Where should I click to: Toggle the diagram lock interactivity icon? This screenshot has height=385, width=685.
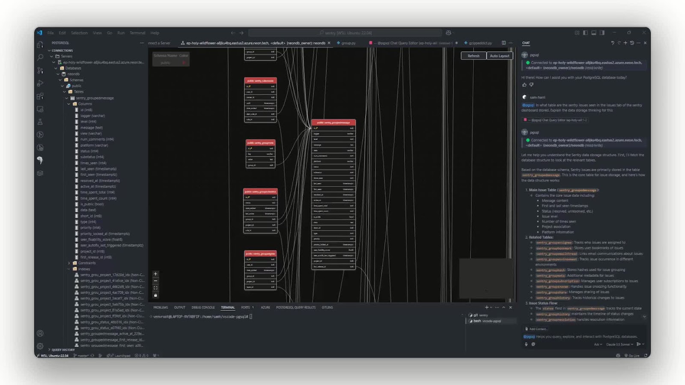(155, 295)
